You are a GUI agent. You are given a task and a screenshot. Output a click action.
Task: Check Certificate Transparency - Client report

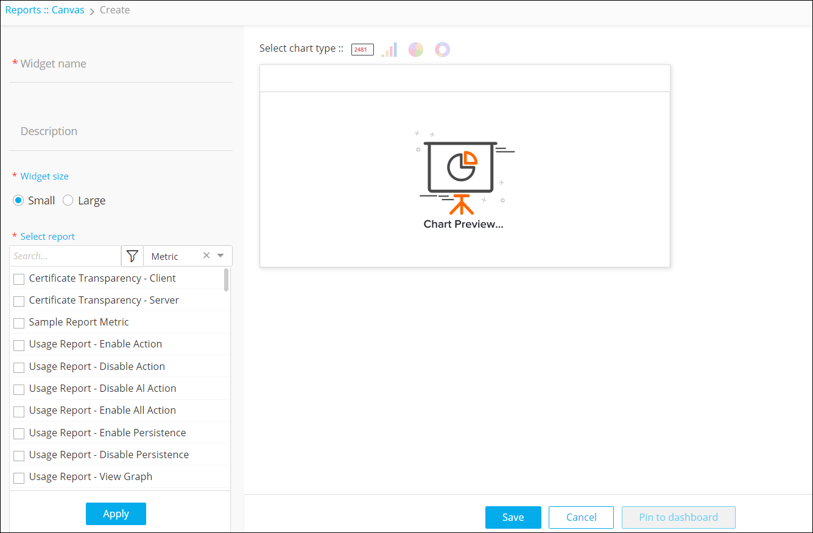click(x=19, y=279)
